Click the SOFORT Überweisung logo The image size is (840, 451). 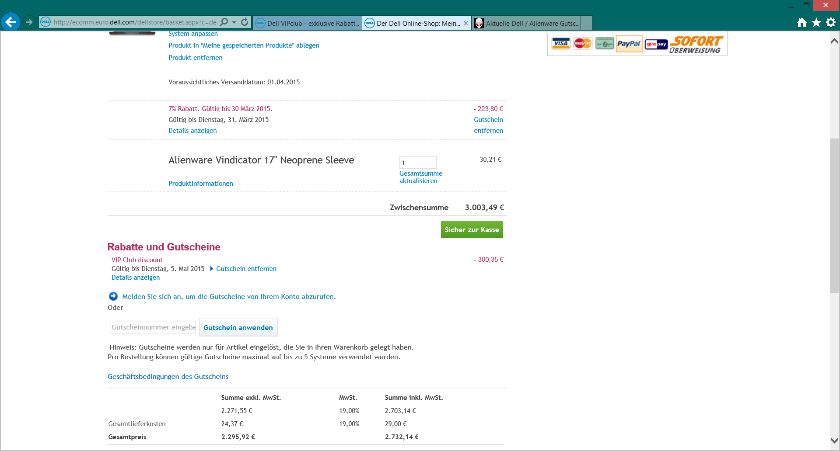coord(696,44)
